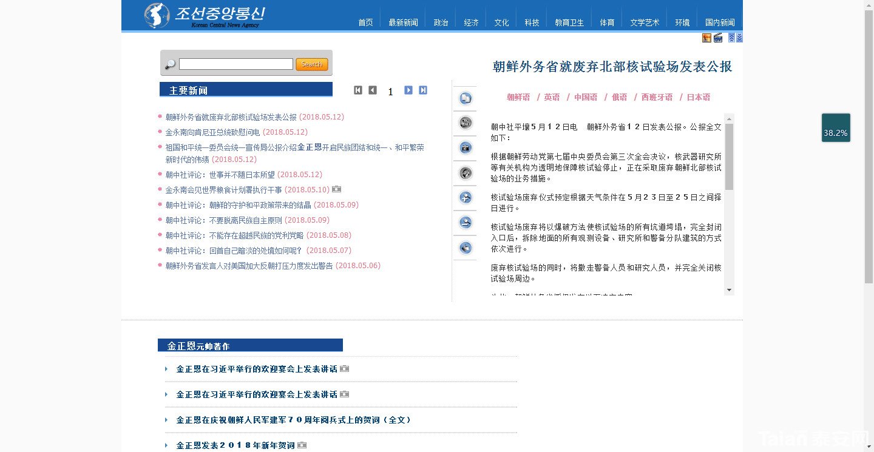
Task: Switch article language to 英语
Action: (x=552, y=97)
